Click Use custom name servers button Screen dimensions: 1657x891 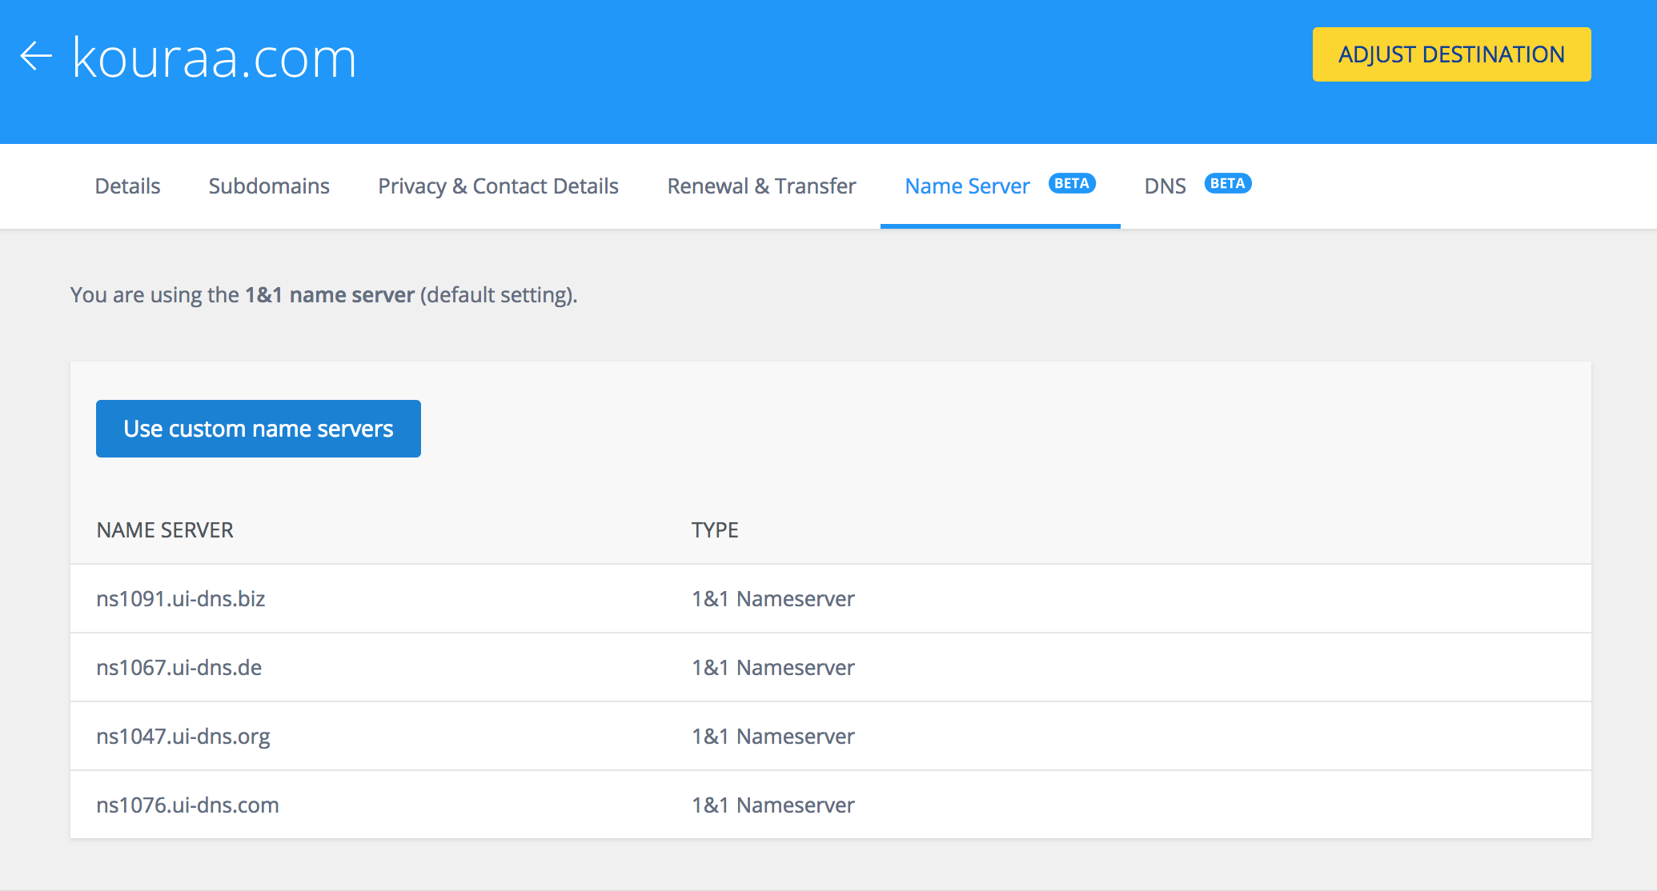(258, 429)
